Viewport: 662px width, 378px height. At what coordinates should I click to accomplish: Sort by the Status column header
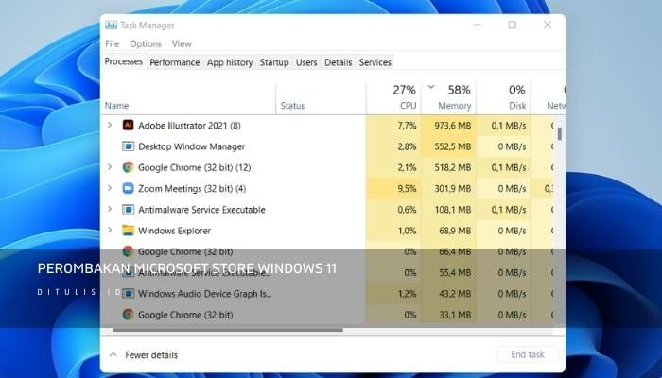tap(292, 106)
